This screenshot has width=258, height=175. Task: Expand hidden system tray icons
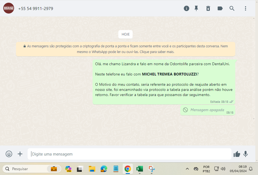tap(187, 169)
